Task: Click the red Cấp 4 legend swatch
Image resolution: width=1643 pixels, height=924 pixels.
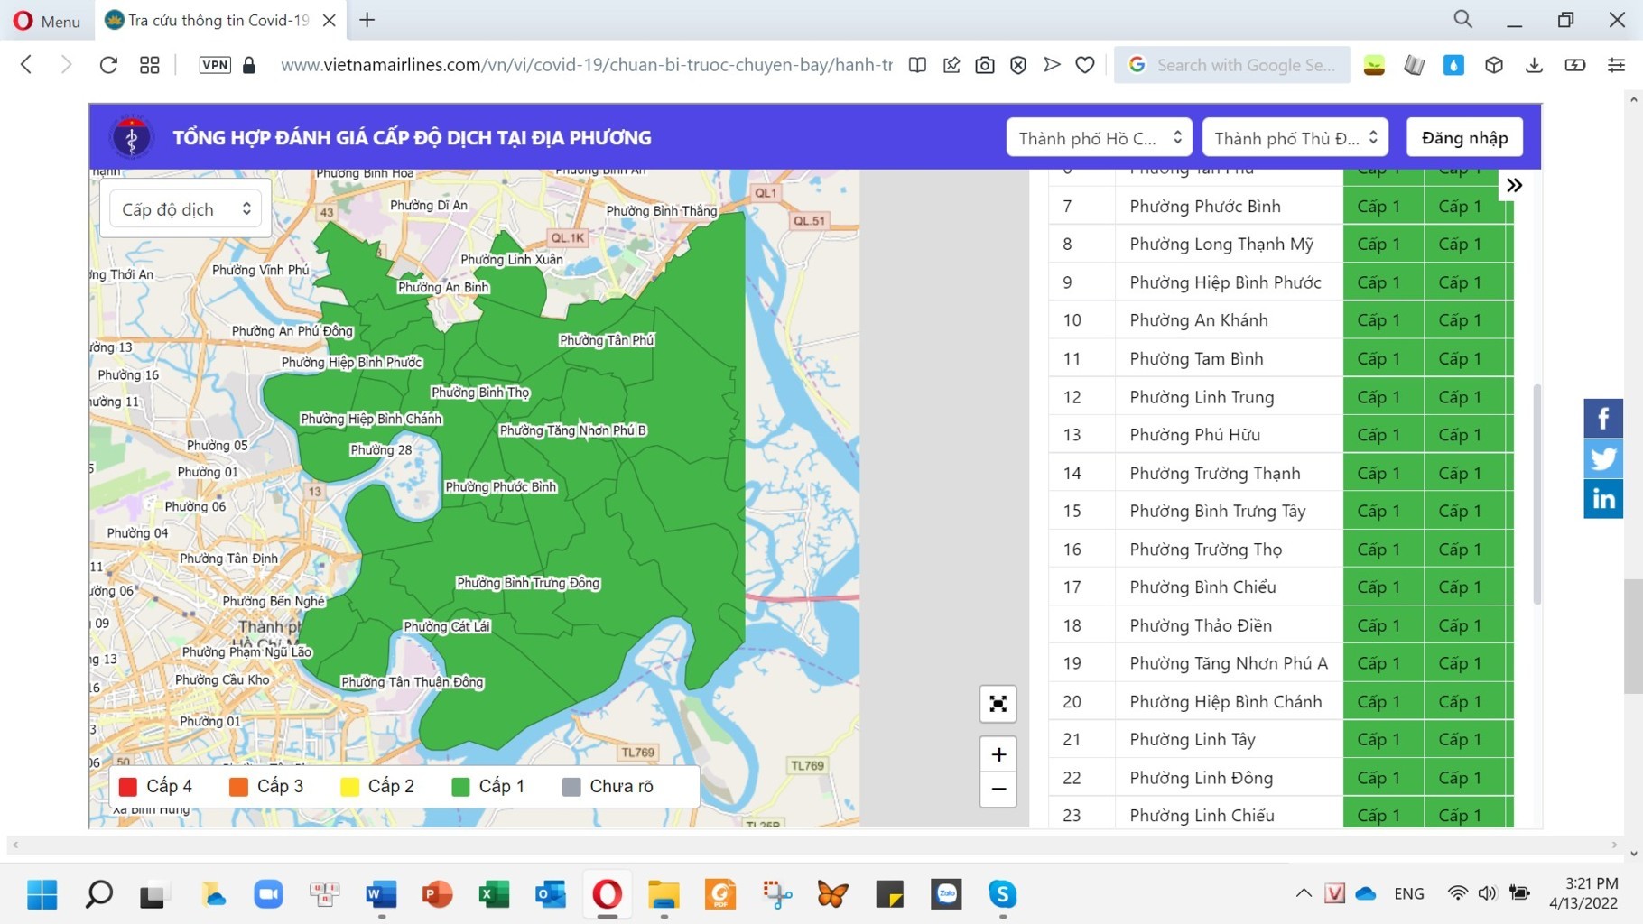Action: 128,787
